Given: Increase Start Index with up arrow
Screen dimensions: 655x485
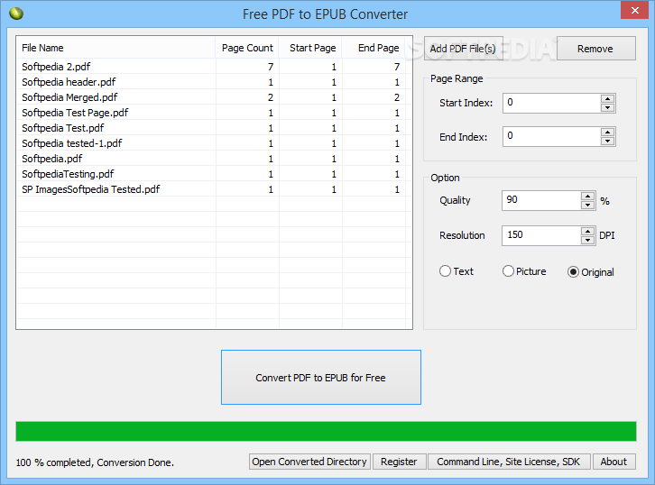Looking at the screenshot, I should (607, 99).
